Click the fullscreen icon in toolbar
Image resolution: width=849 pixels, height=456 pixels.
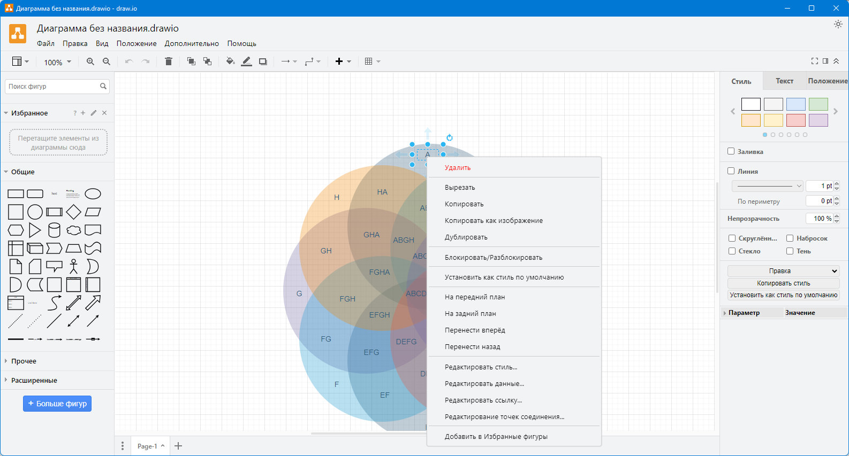pyautogui.click(x=815, y=61)
